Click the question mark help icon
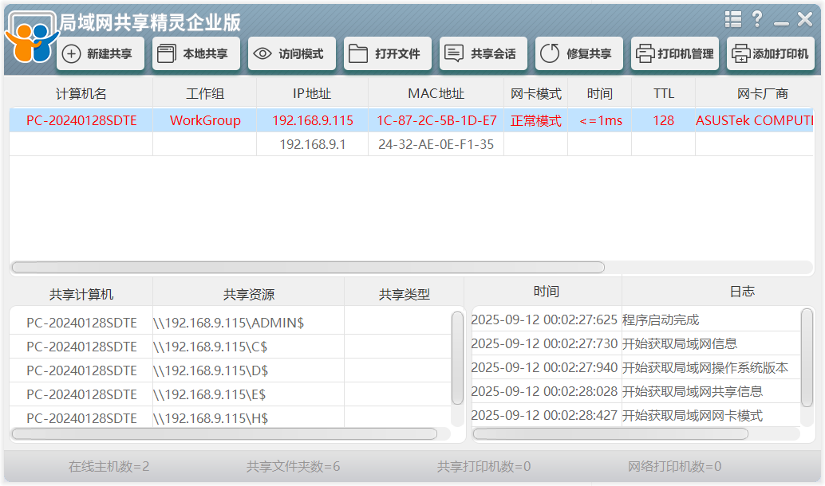Viewport: 825px width, 486px height. click(757, 20)
